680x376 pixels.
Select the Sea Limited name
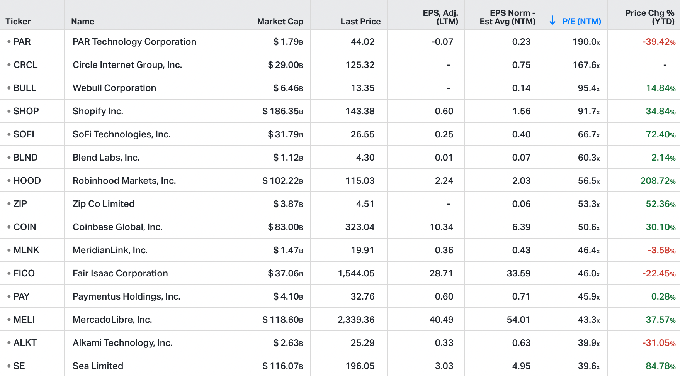98,366
